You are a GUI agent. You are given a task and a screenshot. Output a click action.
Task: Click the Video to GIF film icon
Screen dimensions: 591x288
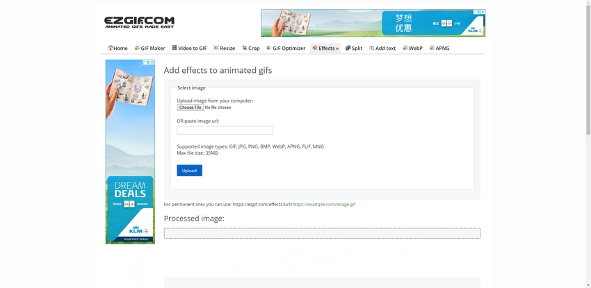click(175, 48)
